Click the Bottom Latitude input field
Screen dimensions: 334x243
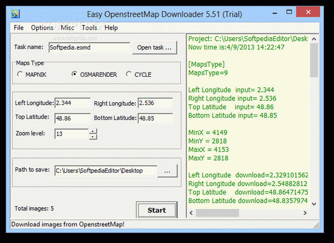155,118
